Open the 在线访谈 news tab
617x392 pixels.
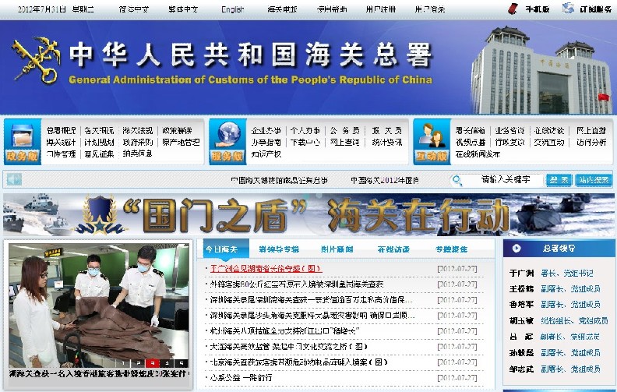(393, 249)
